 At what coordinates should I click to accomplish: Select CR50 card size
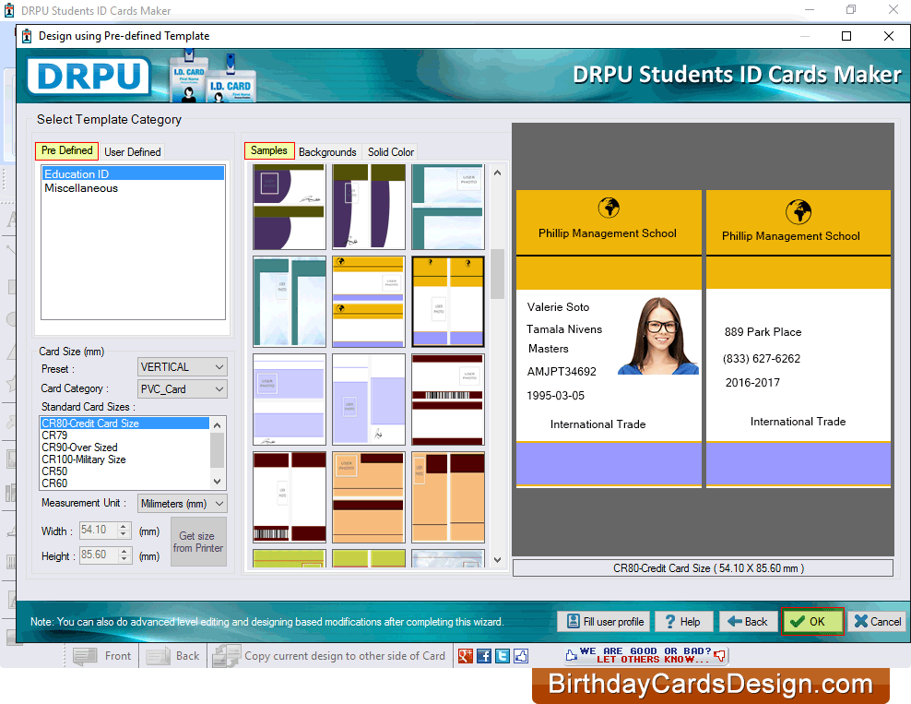(124, 471)
